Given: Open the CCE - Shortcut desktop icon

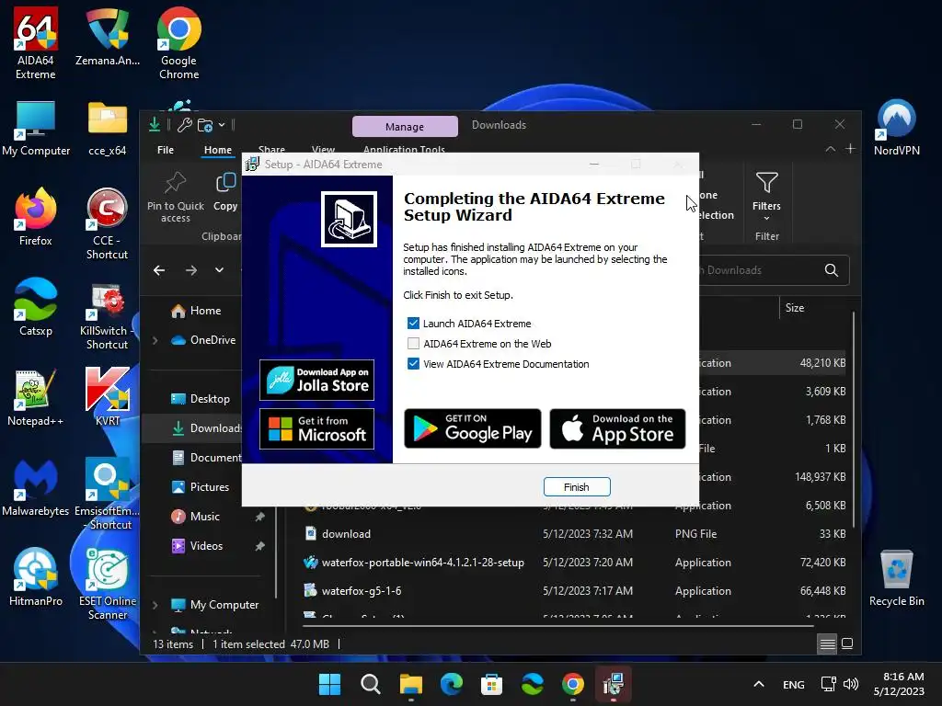Looking at the screenshot, I should click(x=107, y=224).
